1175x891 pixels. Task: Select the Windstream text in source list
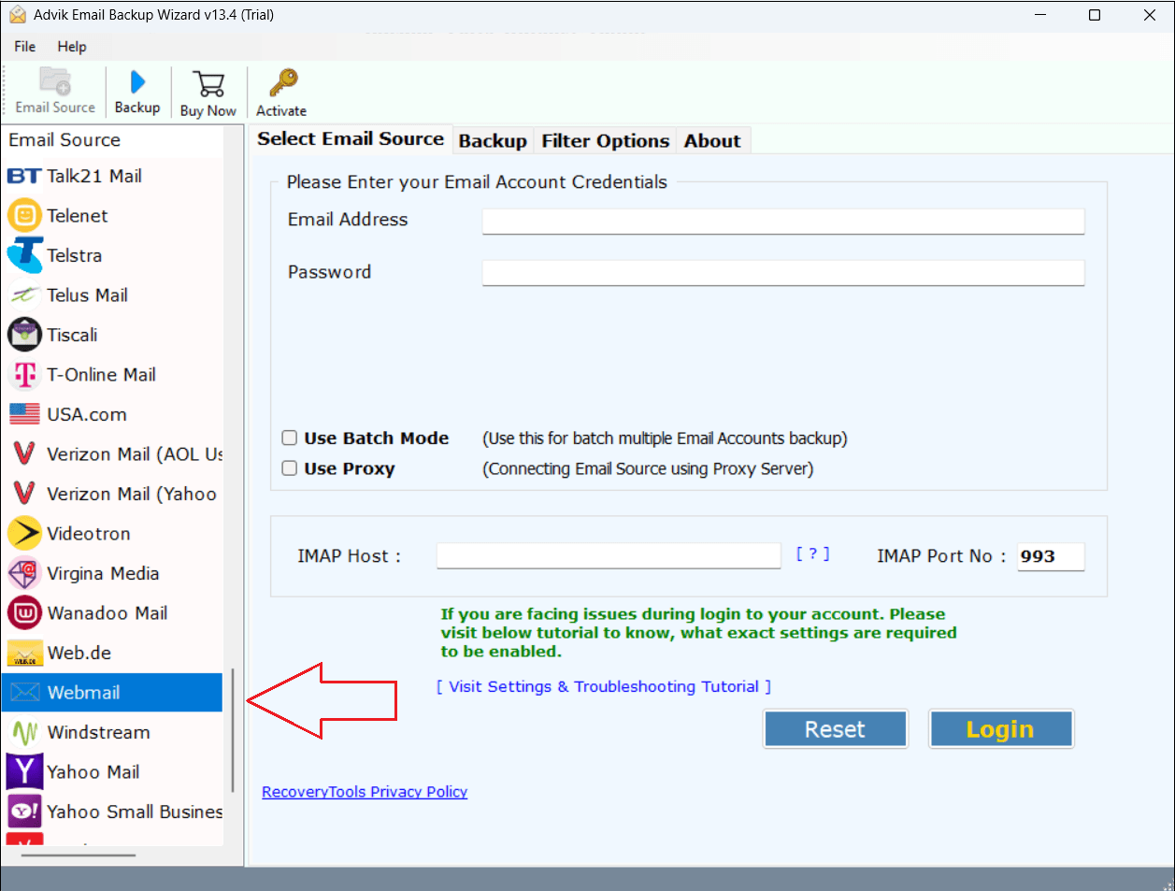[99, 733]
